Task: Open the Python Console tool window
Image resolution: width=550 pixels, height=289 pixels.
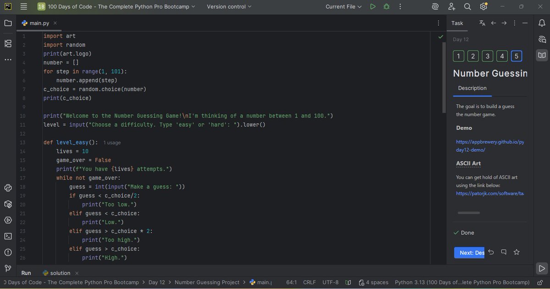Action: tap(8, 188)
